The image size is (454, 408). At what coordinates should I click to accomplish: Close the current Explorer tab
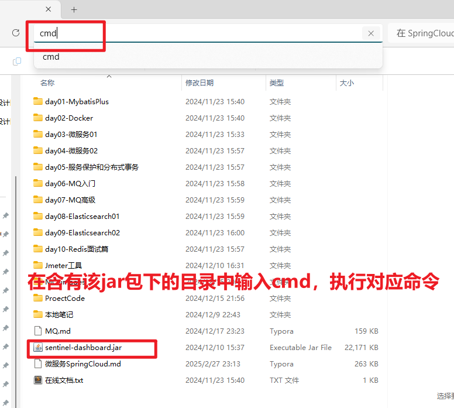49,10
